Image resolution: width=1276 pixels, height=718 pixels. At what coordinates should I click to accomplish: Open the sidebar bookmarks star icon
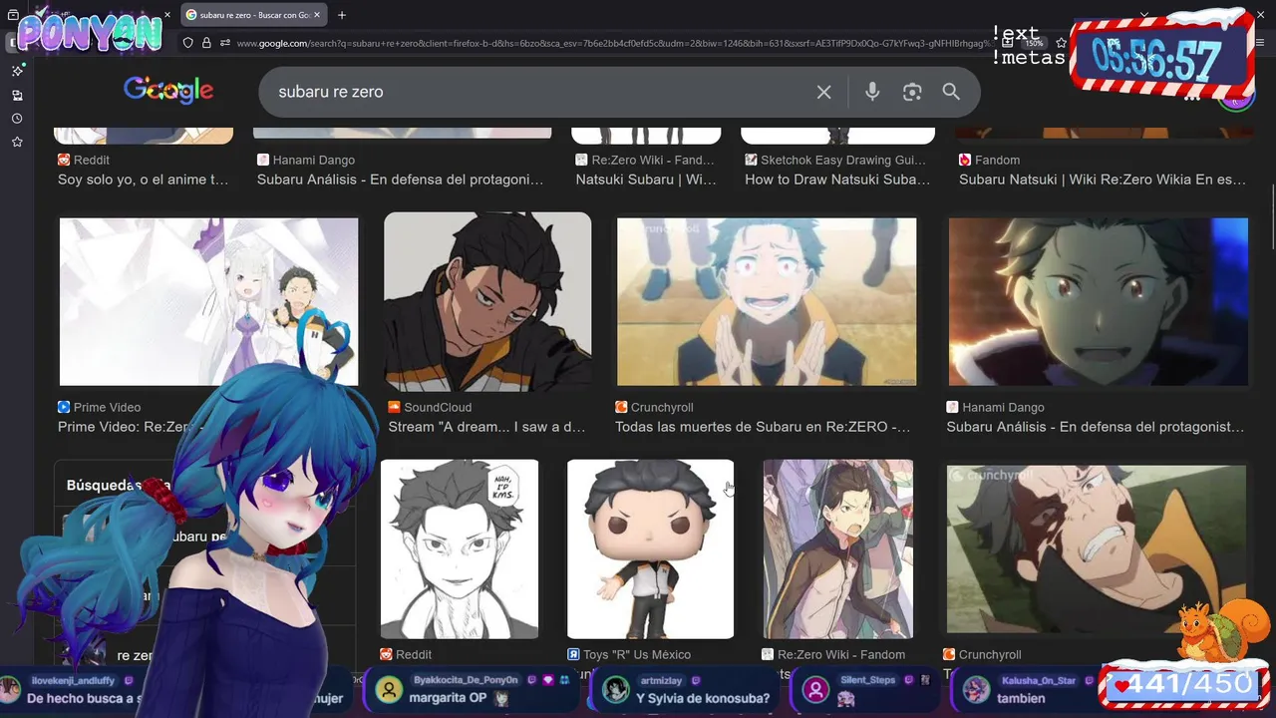click(x=17, y=143)
